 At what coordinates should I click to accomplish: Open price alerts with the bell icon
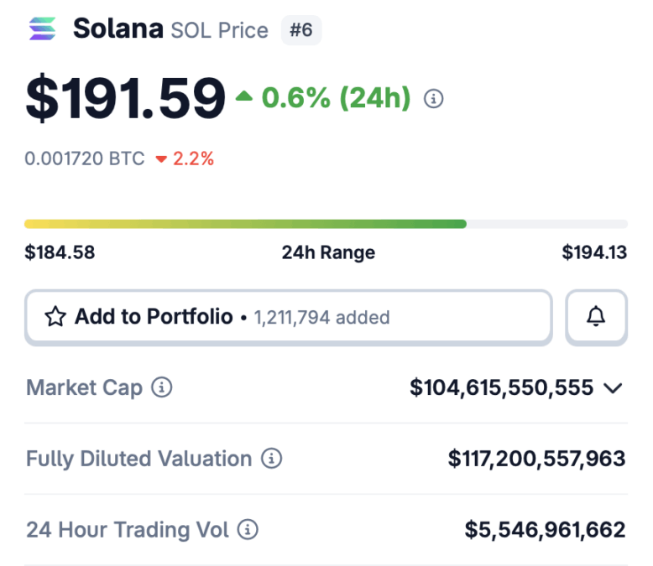[596, 317]
